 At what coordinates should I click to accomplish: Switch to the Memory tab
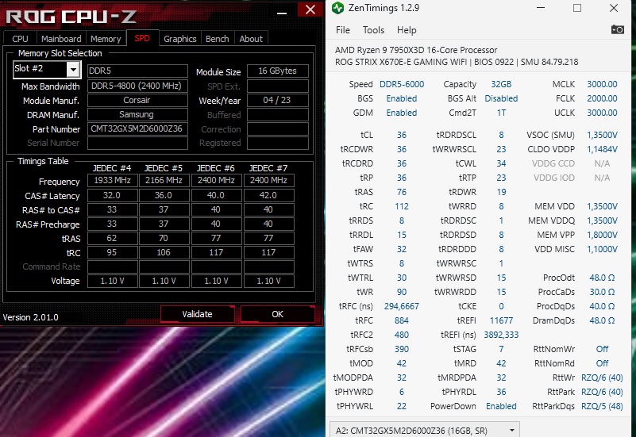coord(106,39)
